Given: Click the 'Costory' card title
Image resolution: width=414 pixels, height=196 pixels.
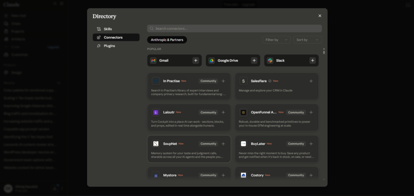Looking at the screenshot, I should [257, 175].
